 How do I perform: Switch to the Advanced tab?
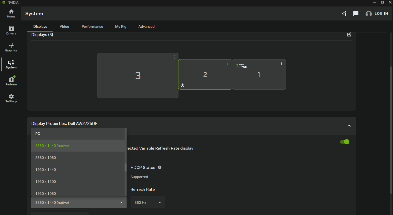[146, 26]
